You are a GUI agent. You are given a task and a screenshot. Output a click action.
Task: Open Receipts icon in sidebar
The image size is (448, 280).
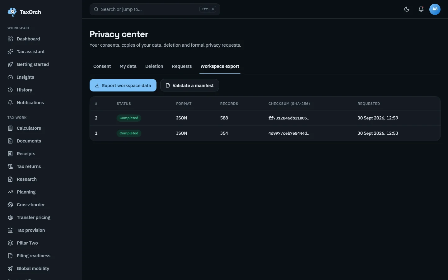point(10,154)
